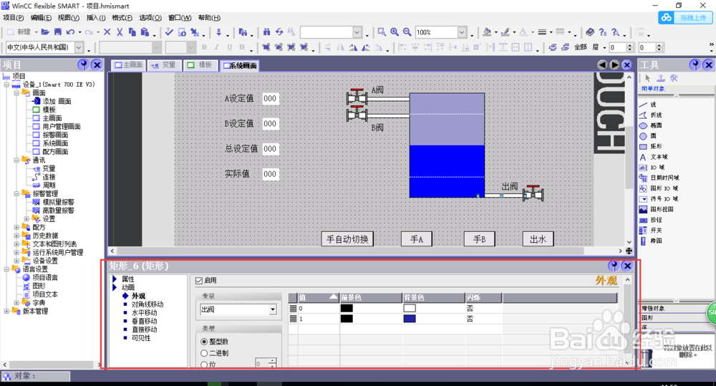Choose the 位 bit radio option
Viewport: 716px width, 386px height.
pos(204,365)
